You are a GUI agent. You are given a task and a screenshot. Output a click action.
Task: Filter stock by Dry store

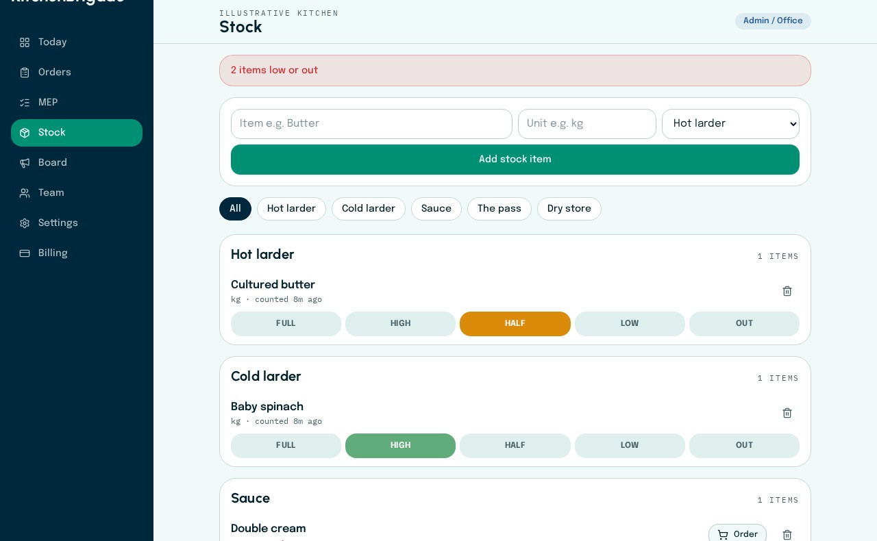tap(569, 209)
